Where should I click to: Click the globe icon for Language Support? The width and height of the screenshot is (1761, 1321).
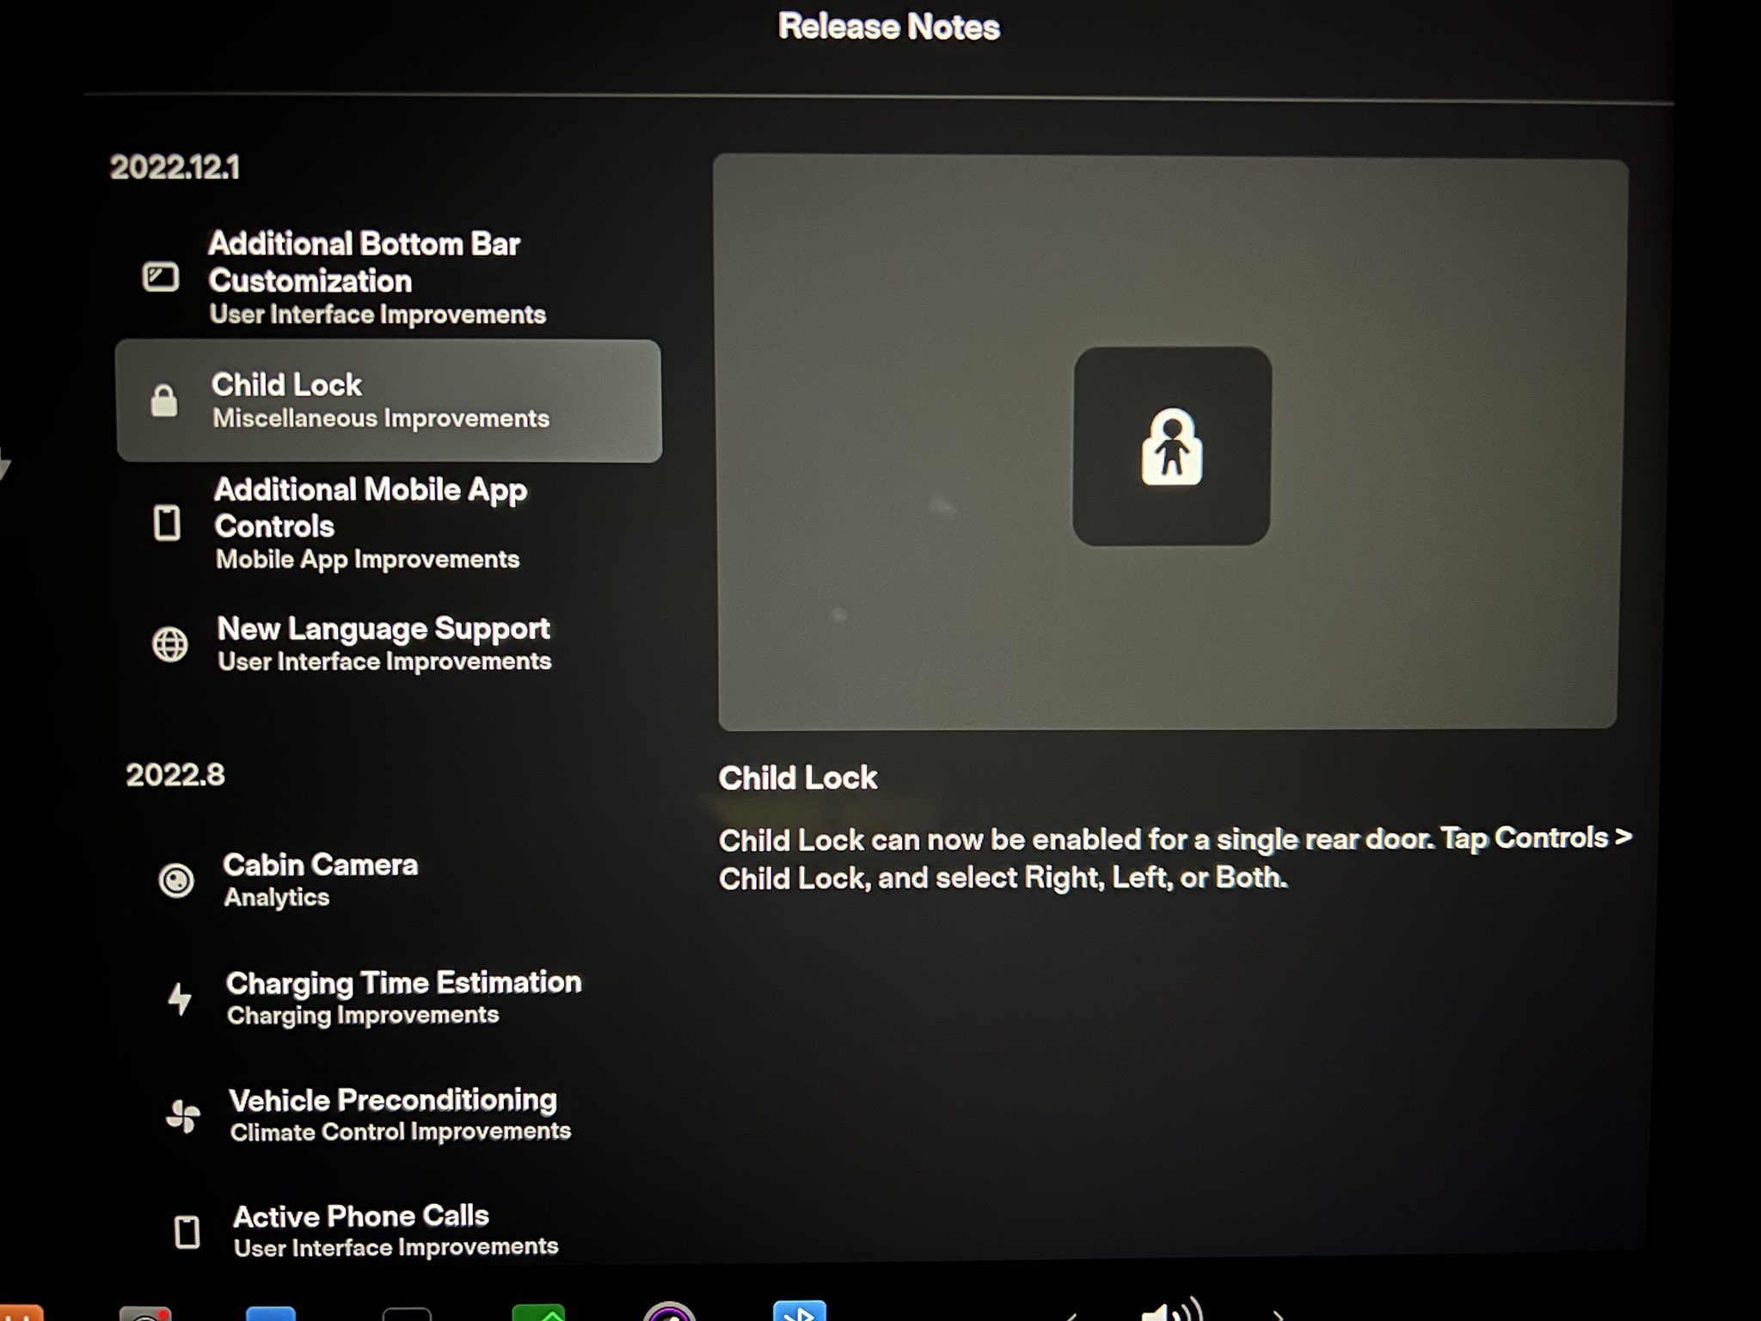coord(169,643)
